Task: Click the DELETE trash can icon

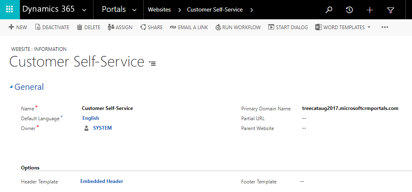Action: point(79,27)
